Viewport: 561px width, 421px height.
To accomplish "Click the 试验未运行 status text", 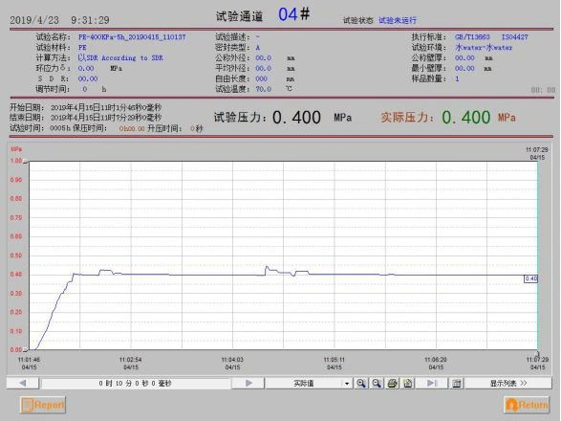I will point(398,20).
